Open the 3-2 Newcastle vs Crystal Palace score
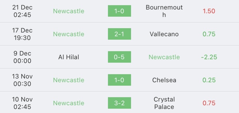 (119, 103)
